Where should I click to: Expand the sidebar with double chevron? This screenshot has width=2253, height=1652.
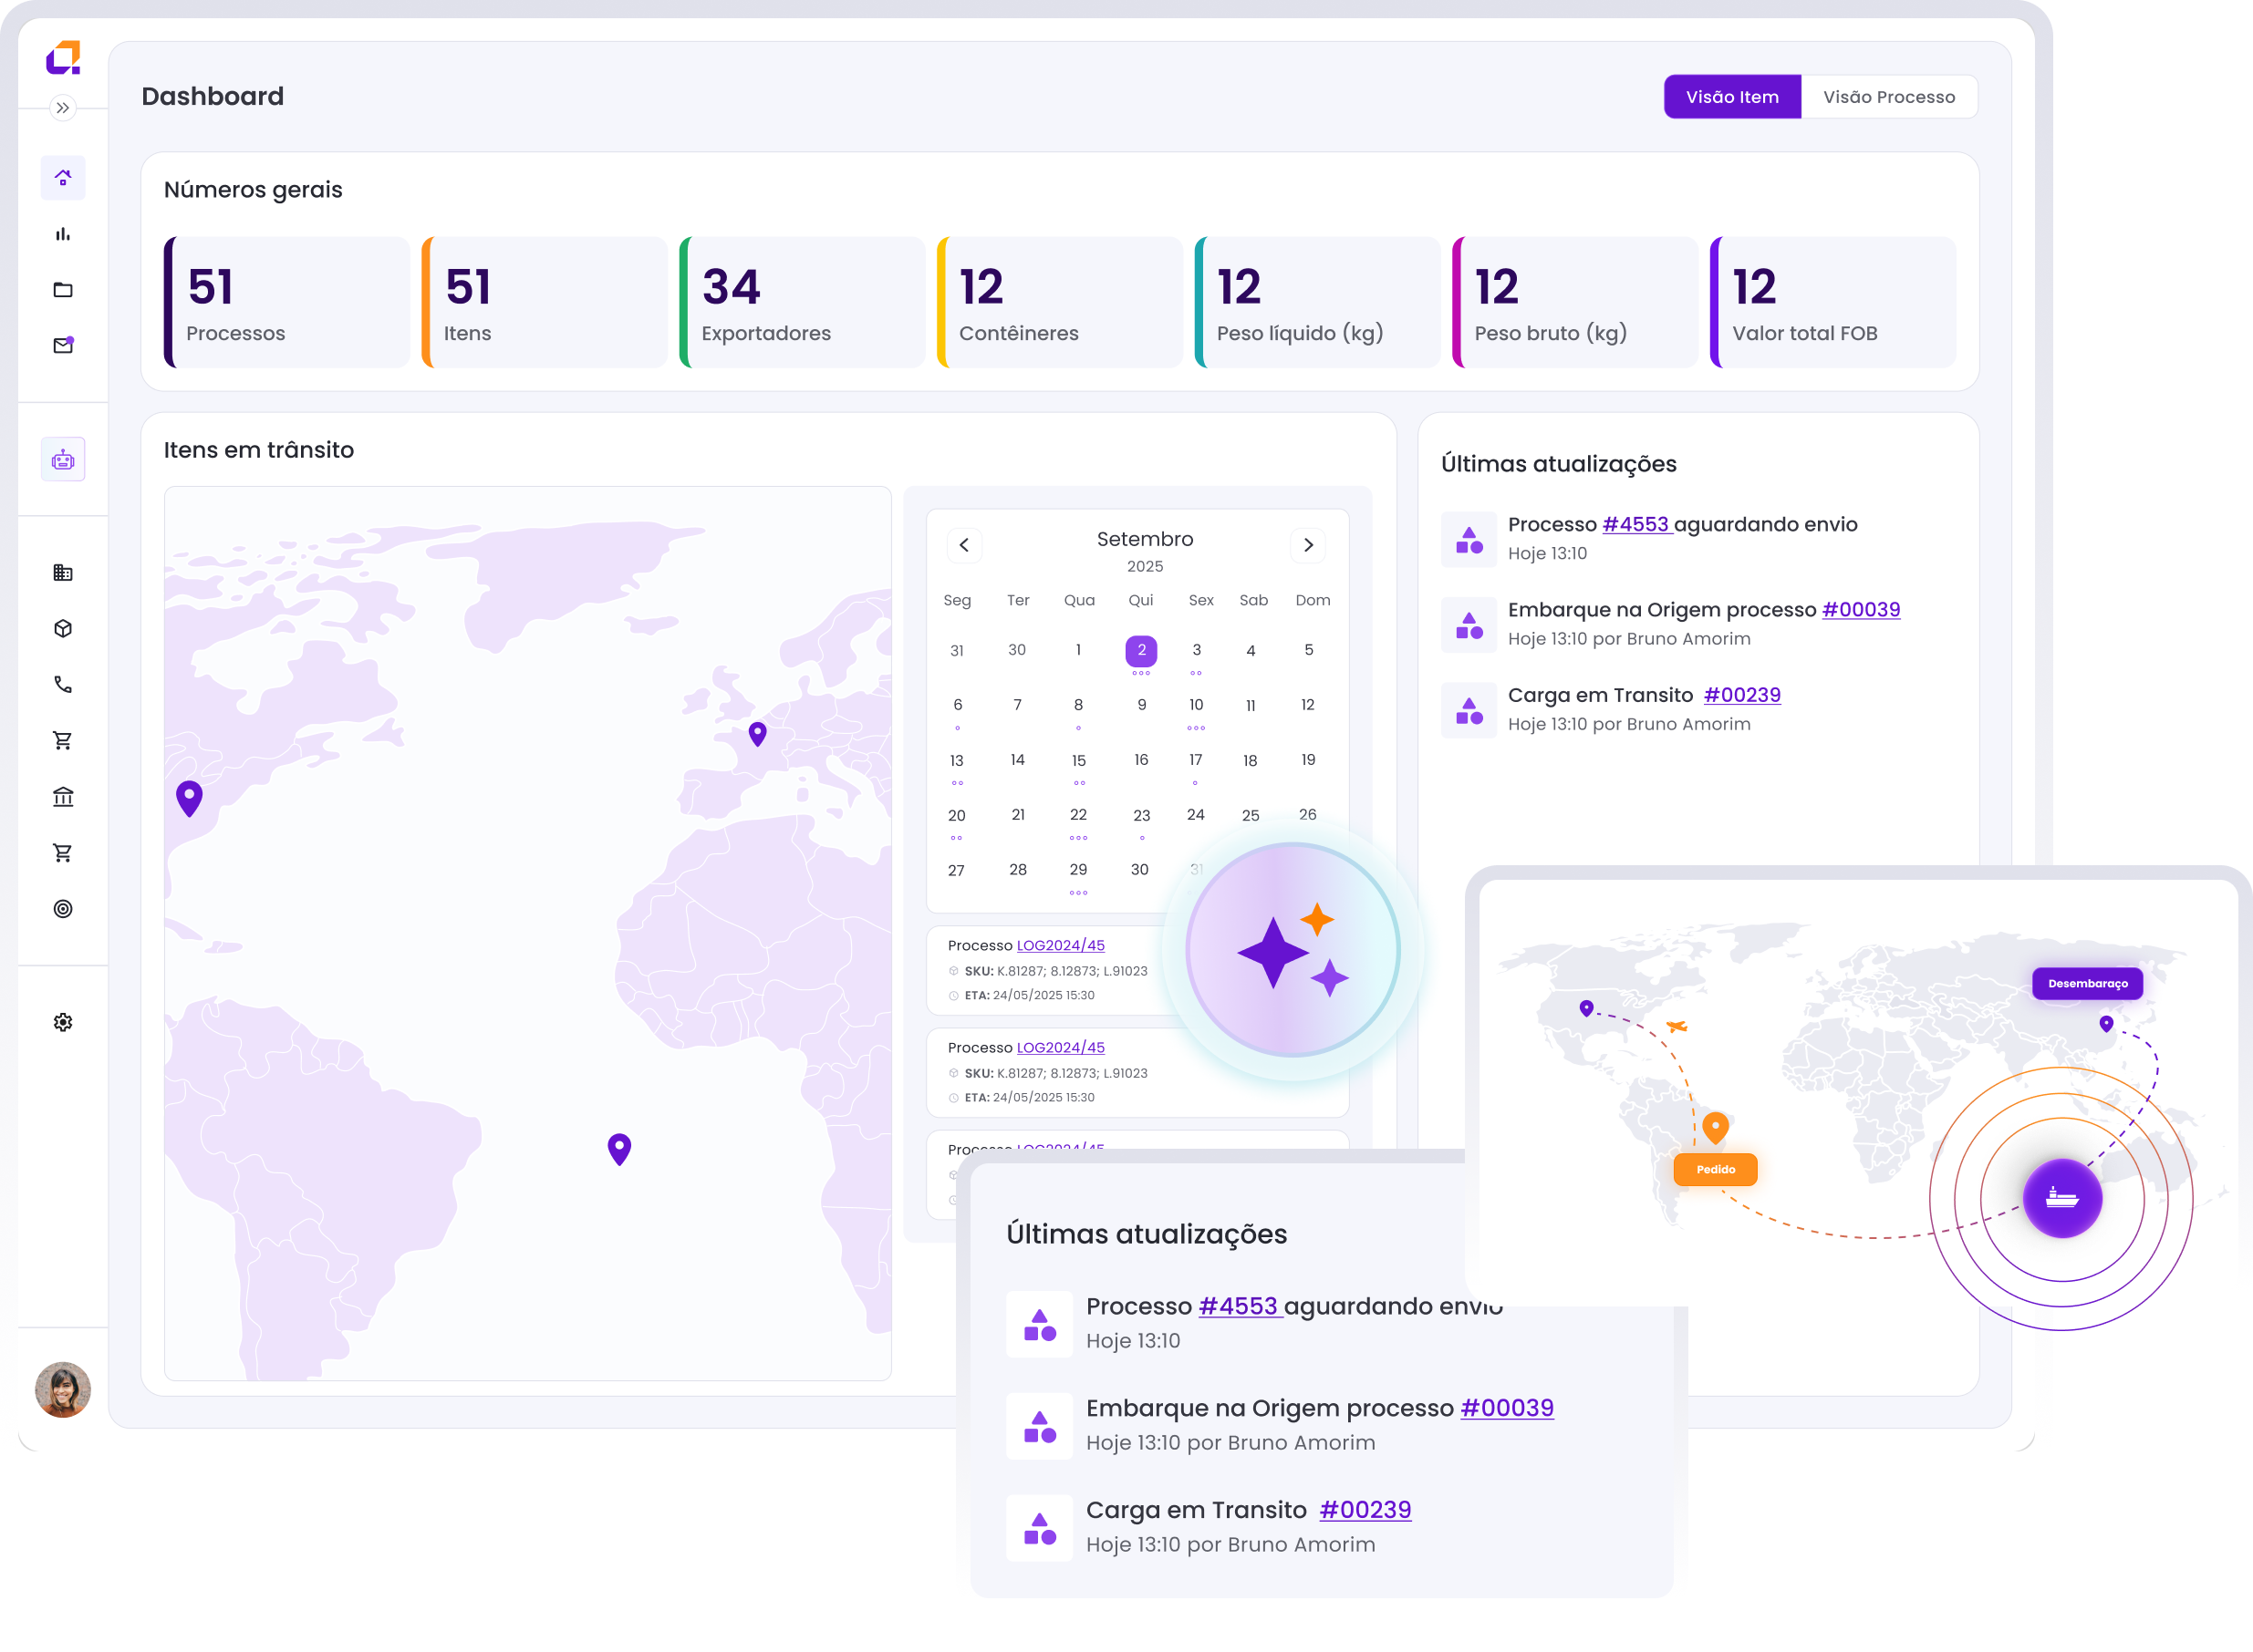coord(63,108)
